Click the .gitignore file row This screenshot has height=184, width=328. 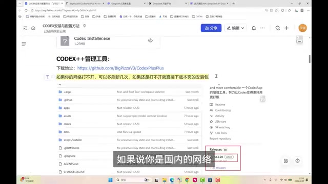pos(129,156)
